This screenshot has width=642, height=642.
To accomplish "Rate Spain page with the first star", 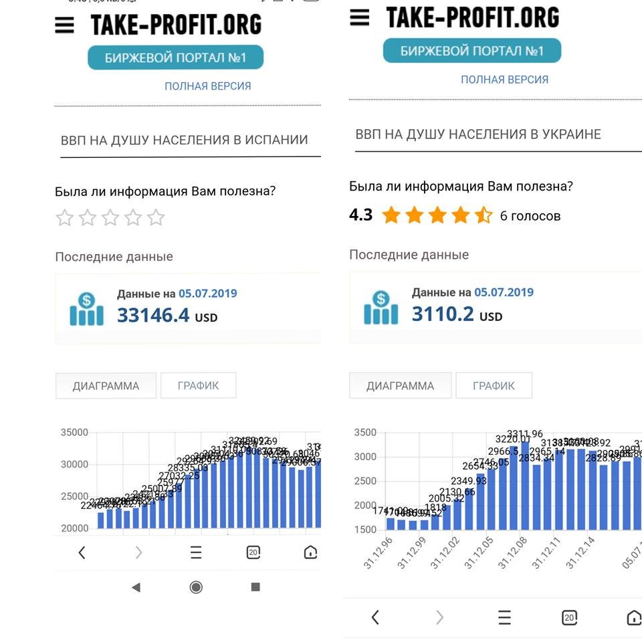I will (x=64, y=217).
